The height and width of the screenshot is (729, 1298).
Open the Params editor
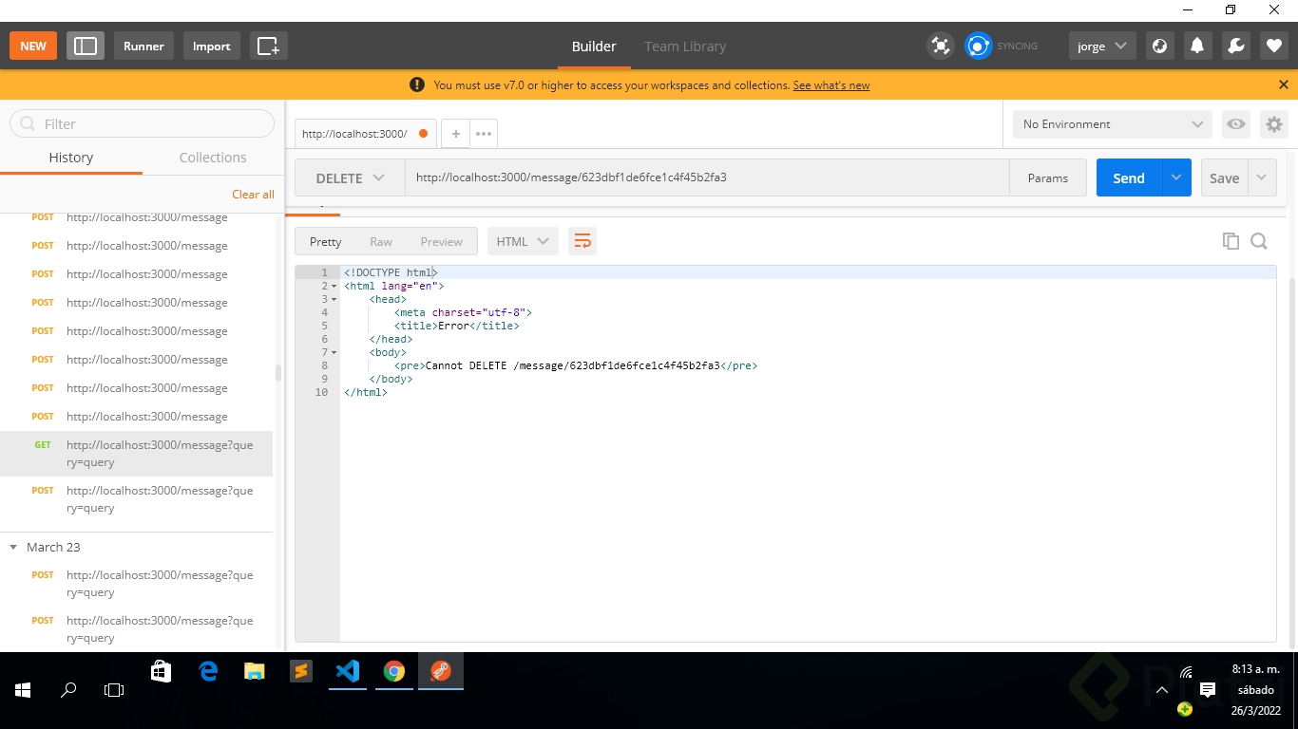[1048, 178]
